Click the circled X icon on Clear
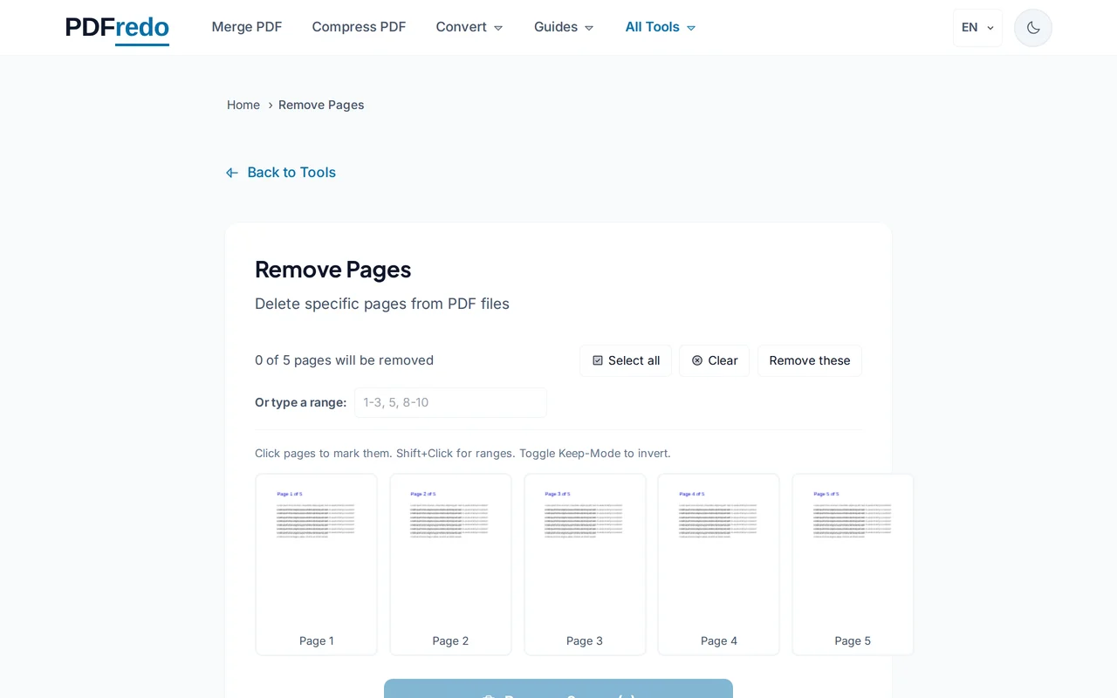Image resolution: width=1117 pixels, height=698 pixels. [x=696, y=360]
